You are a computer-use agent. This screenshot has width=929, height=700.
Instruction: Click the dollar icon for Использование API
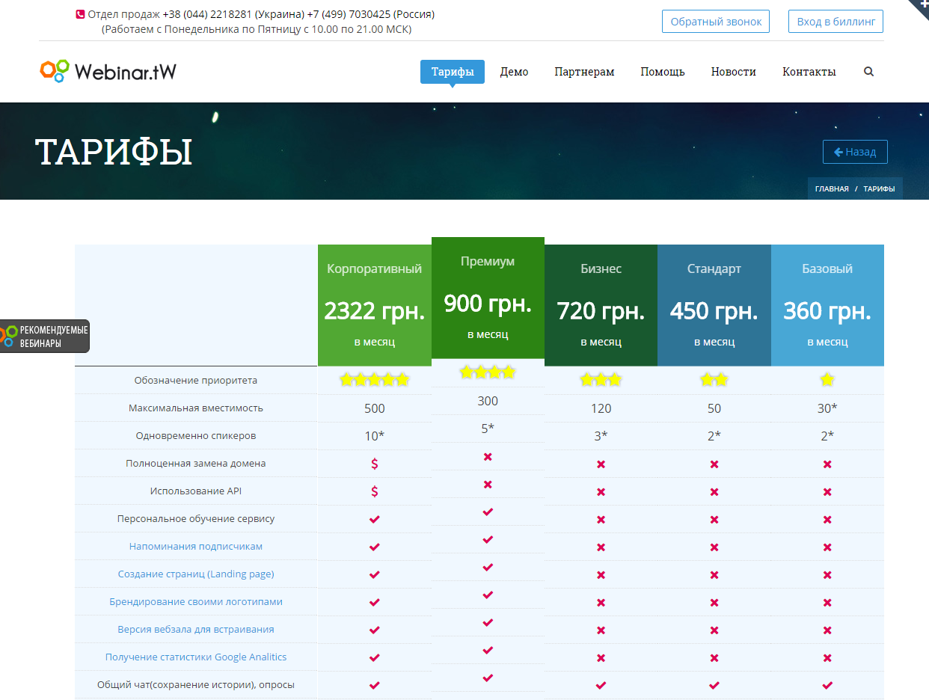tap(375, 491)
